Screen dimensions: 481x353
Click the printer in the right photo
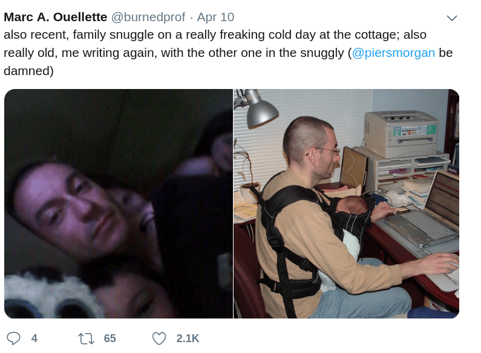(402, 134)
